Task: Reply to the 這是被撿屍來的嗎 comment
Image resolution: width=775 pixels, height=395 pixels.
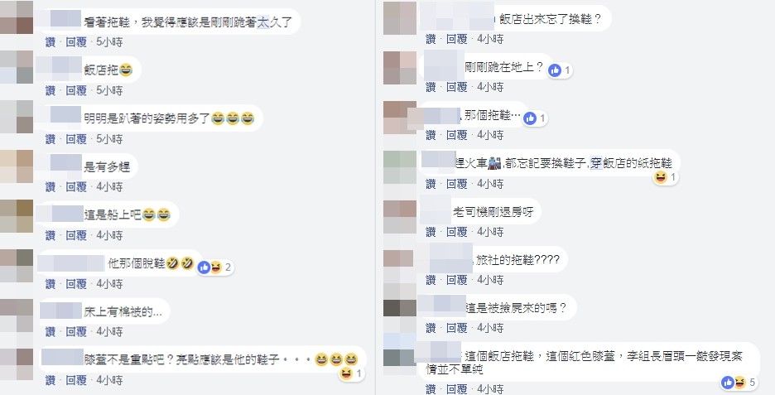Action: pyautogui.click(x=457, y=328)
